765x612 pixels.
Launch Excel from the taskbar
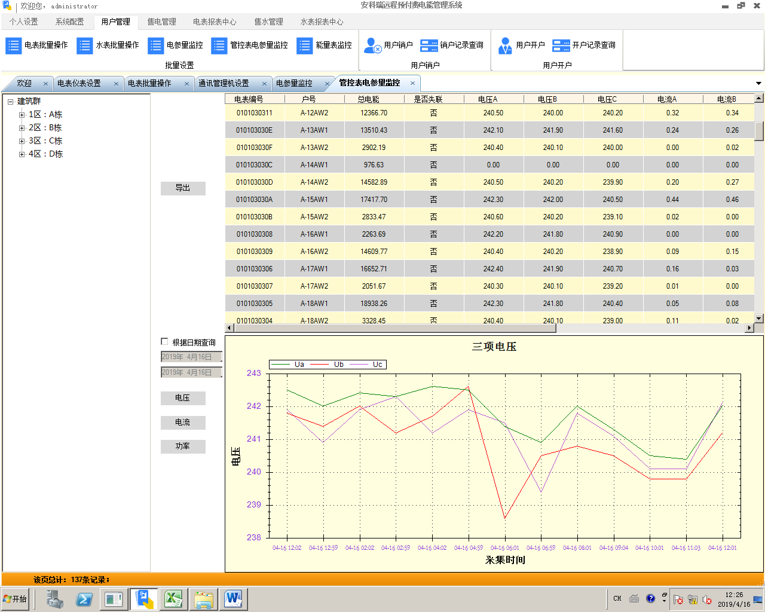(173, 599)
